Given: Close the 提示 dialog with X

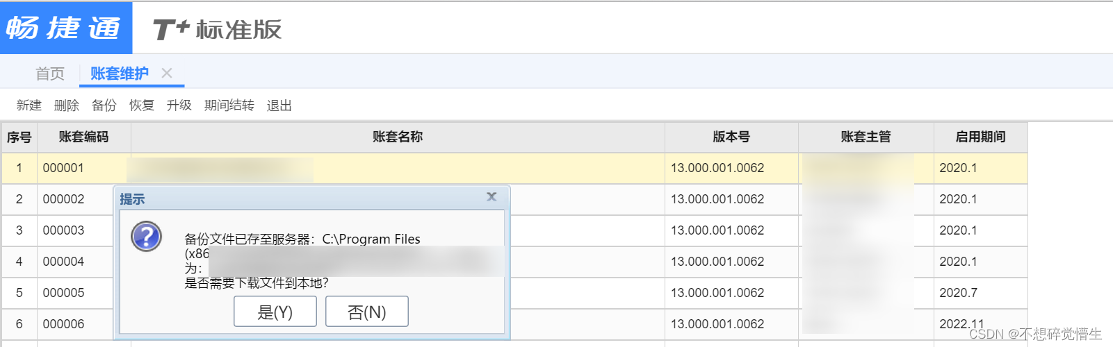Looking at the screenshot, I should (x=491, y=197).
